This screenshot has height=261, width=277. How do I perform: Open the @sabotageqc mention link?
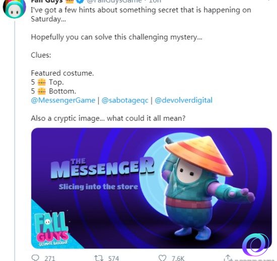pyautogui.click(x=125, y=100)
